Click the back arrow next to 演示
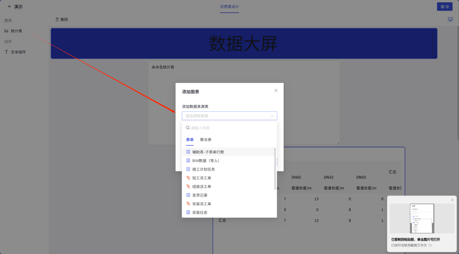Viewport: 459px width, 254px height. (x=10, y=7)
